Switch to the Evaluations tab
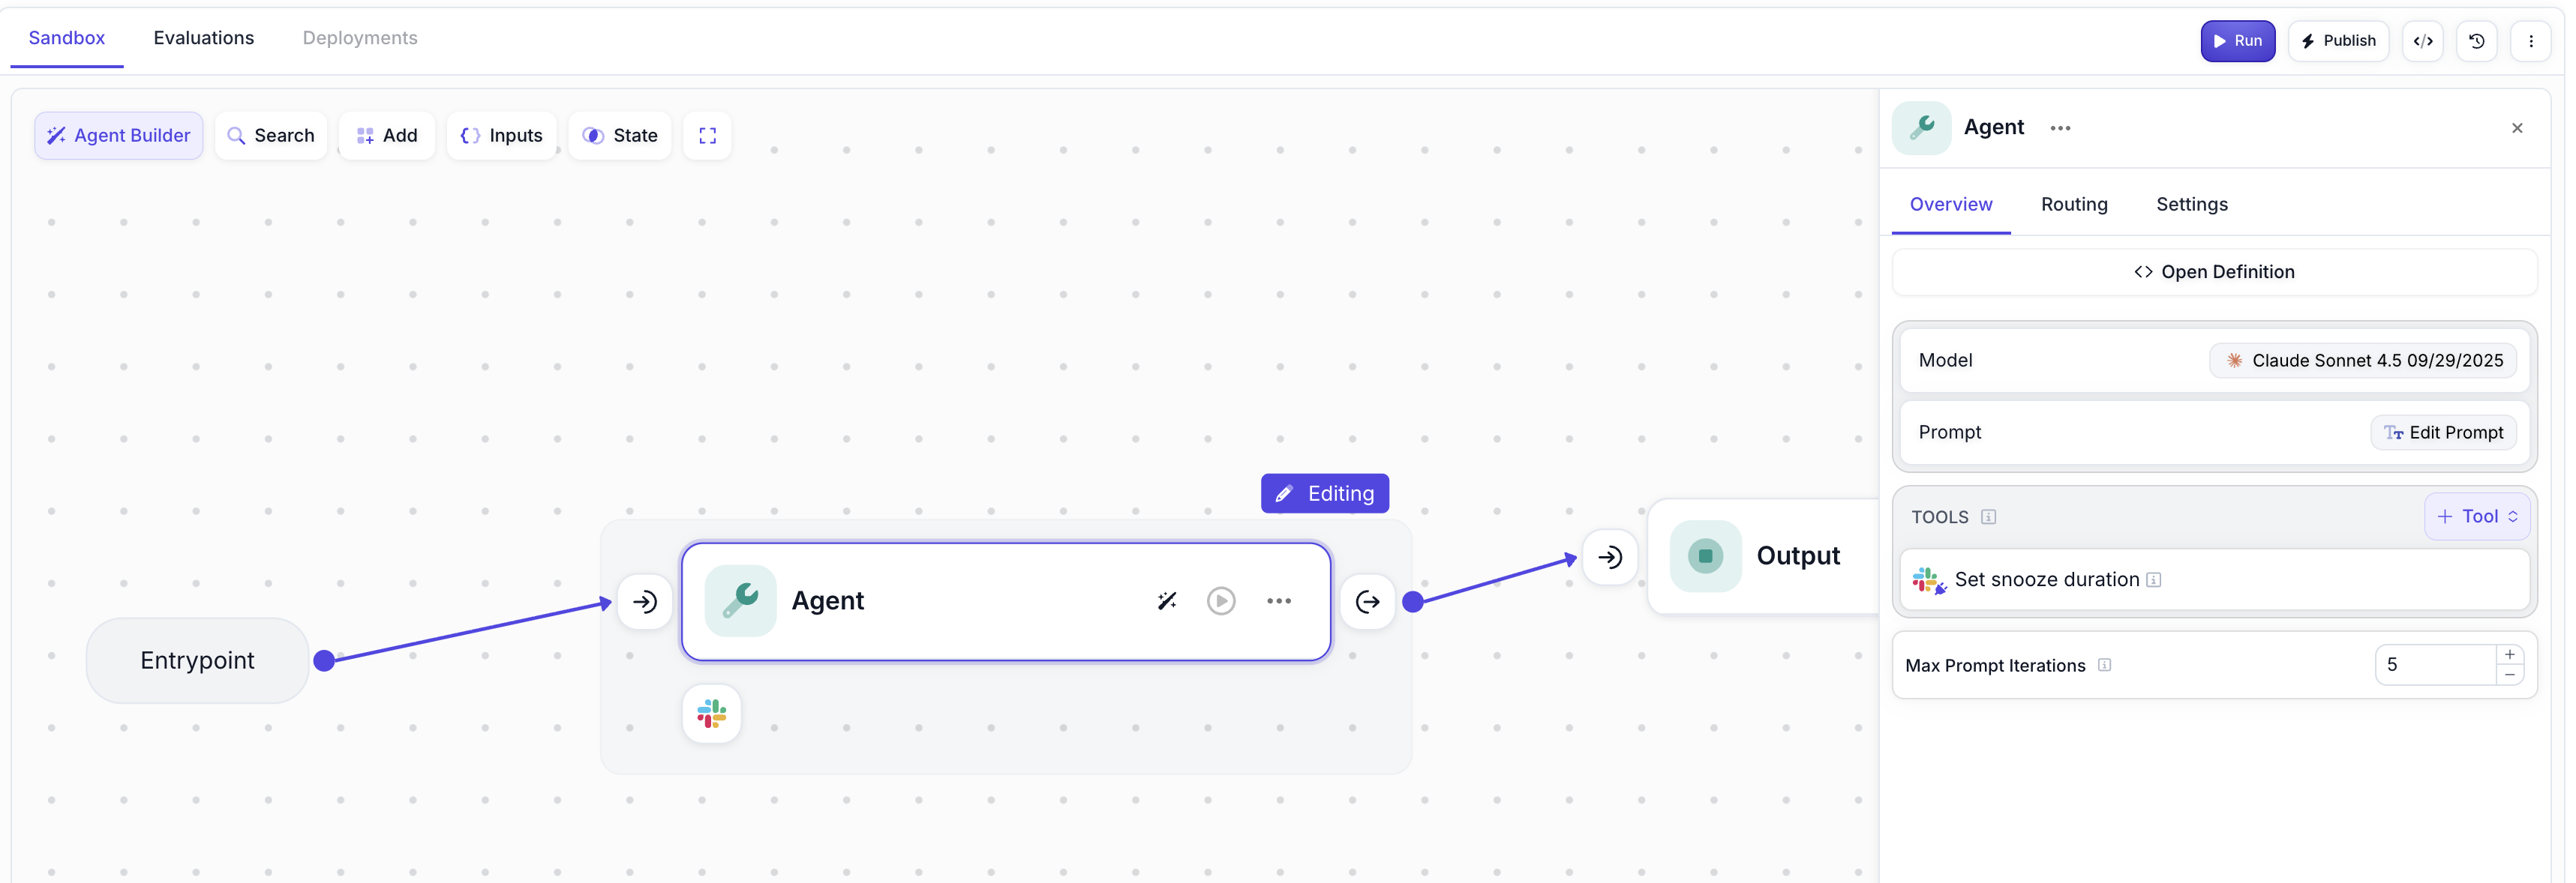 pyautogui.click(x=203, y=38)
